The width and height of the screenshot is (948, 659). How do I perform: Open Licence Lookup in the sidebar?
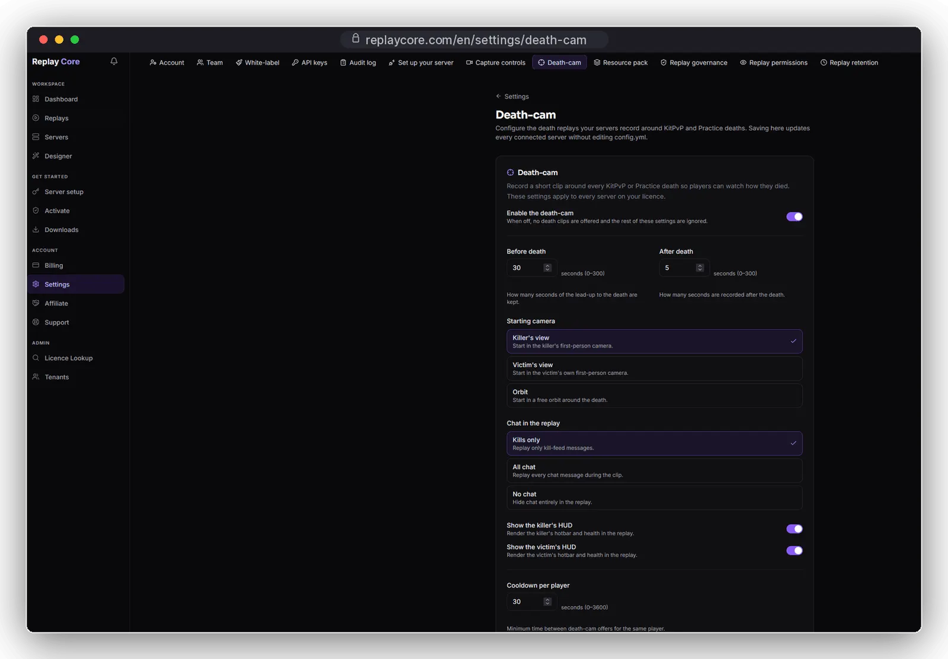(x=75, y=358)
